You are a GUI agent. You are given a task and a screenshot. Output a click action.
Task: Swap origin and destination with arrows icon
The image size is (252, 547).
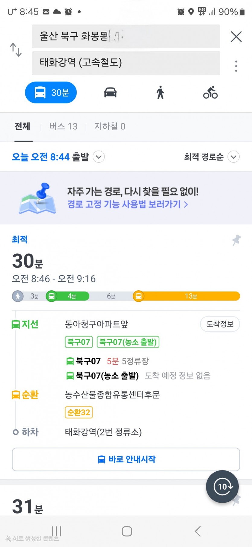pyautogui.click(x=16, y=50)
